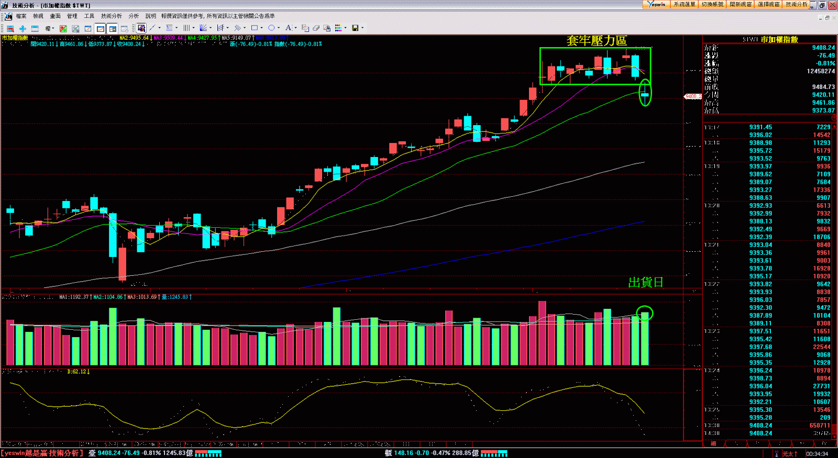This screenshot has width=838, height=458.
Task: Expand the pitchfork tool dropdown arrow
Action: pyautogui.click(x=227, y=28)
